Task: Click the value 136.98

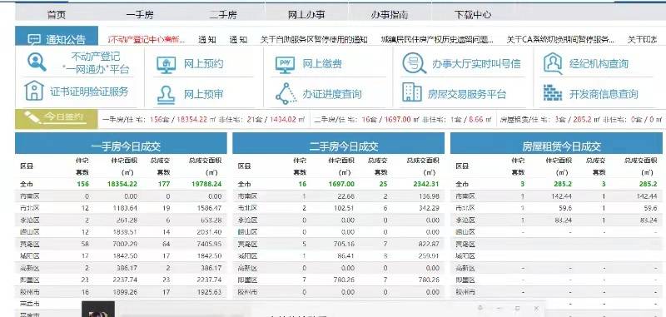Action: pos(428,196)
